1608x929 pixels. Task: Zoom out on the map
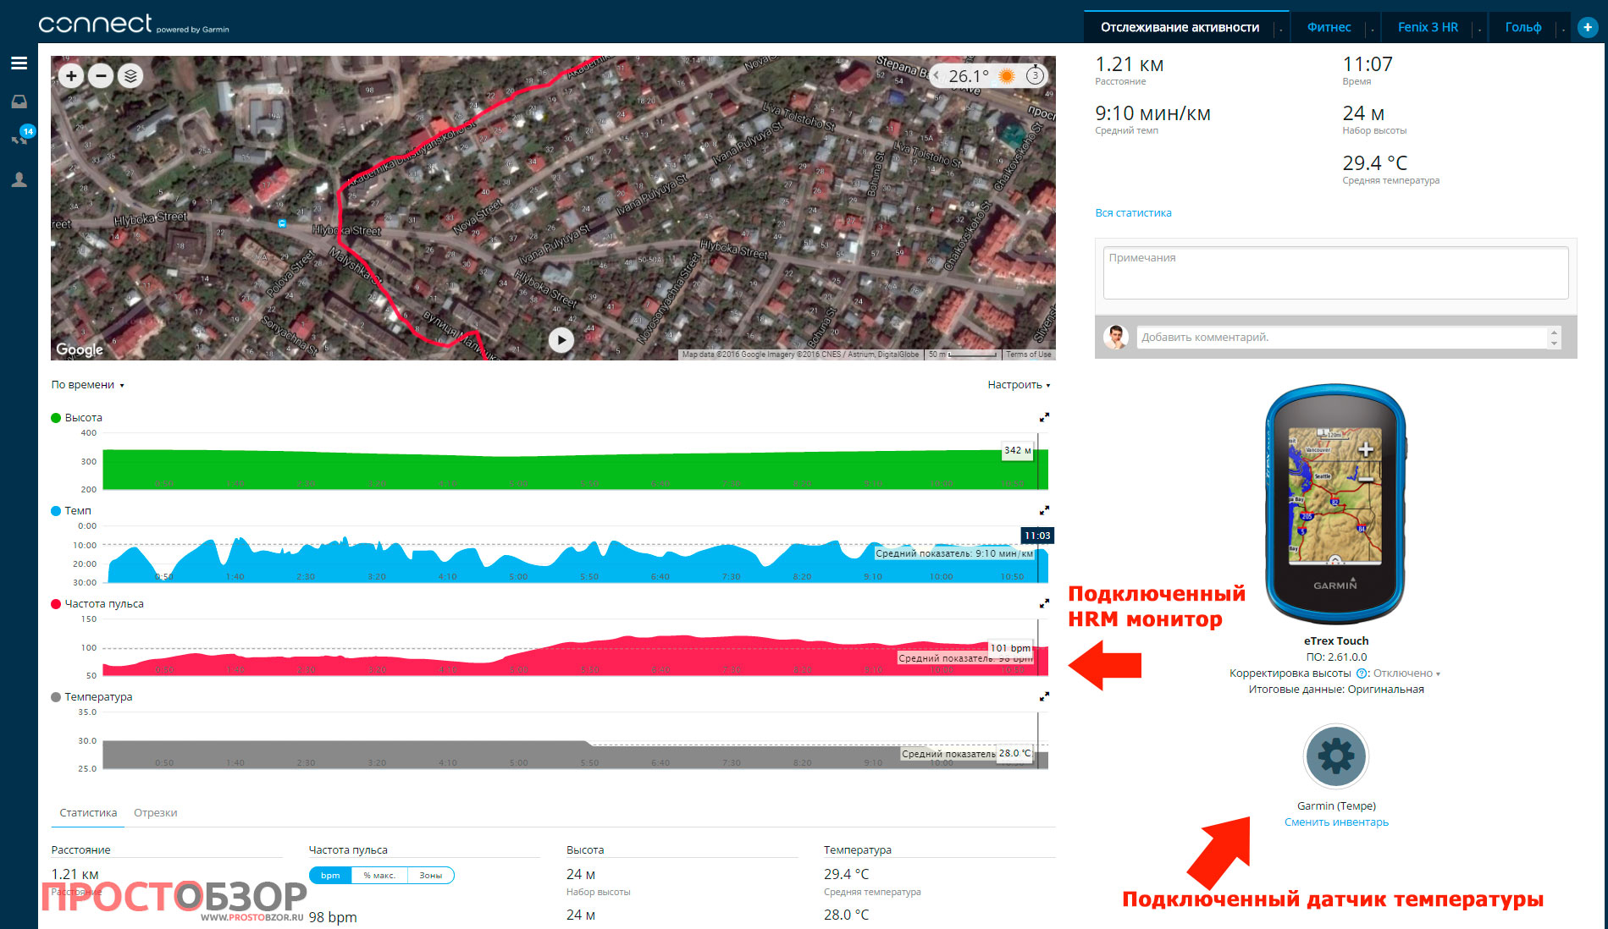coord(101,76)
